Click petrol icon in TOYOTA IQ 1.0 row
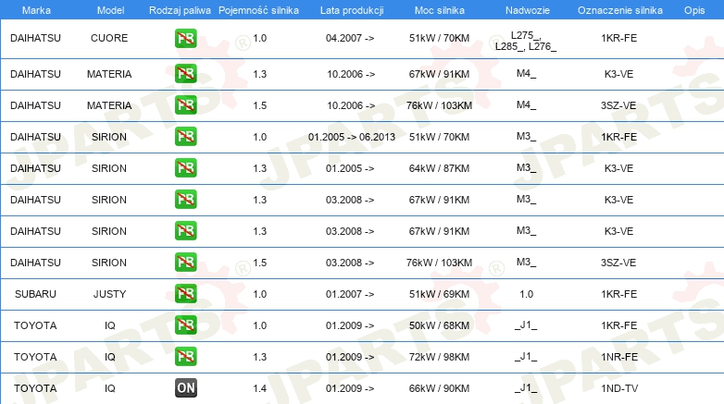The width and height of the screenshot is (724, 404). click(185, 325)
